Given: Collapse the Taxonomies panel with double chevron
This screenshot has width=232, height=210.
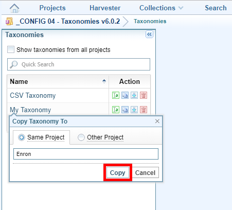Looking at the screenshot, I should (x=149, y=34).
